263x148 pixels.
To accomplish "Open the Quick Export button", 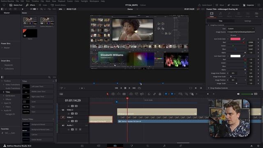I will tap(205, 5).
